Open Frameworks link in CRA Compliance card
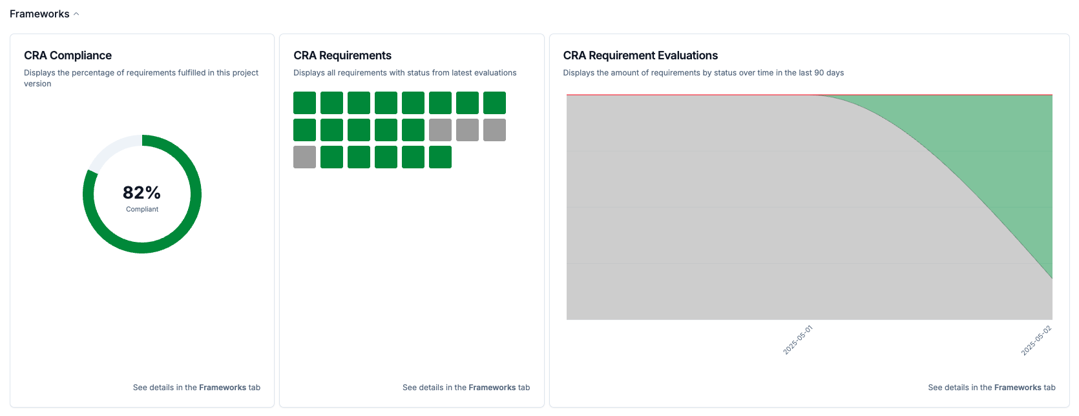The height and width of the screenshot is (416, 1079). [222, 388]
